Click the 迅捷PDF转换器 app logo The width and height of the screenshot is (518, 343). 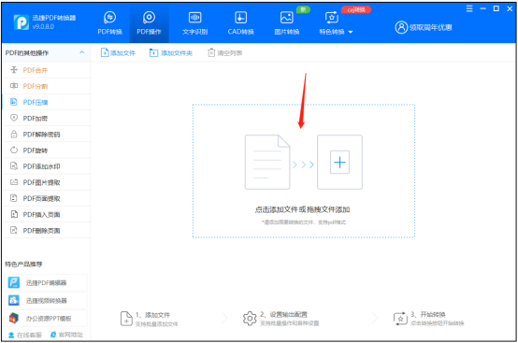coord(22,22)
